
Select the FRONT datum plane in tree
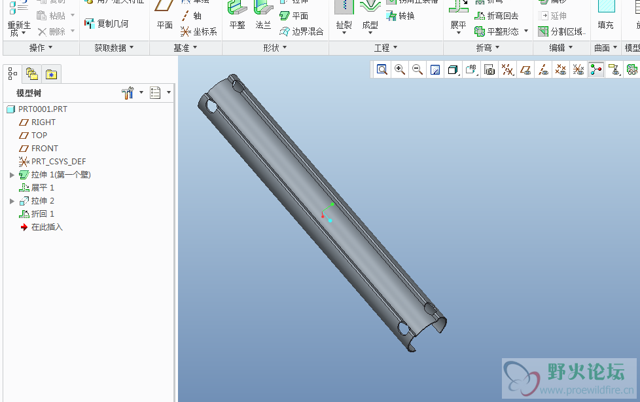[44, 149]
